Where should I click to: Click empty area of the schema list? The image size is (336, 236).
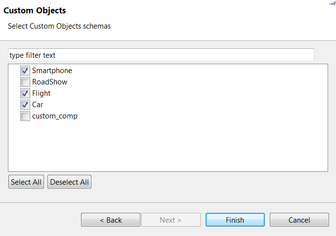click(168, 146)
